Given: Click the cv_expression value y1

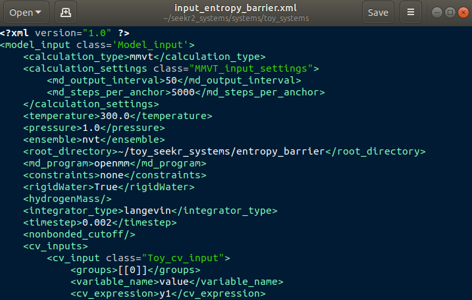Looking at the screenshot, I should click(165, 293).
